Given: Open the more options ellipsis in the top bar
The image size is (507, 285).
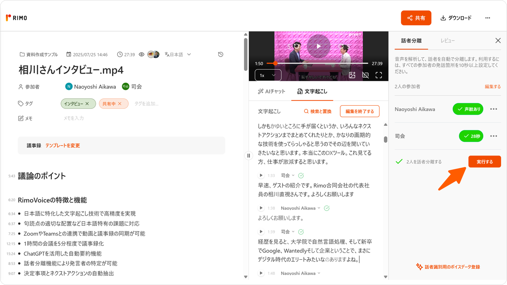Looking at the screenshot, I should pos(488,18).
